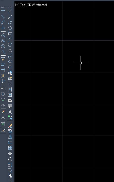The image size is (114, 182).
Task: Select the Arc draw tool
Action: pyautogui.click(x=10, y=39)
